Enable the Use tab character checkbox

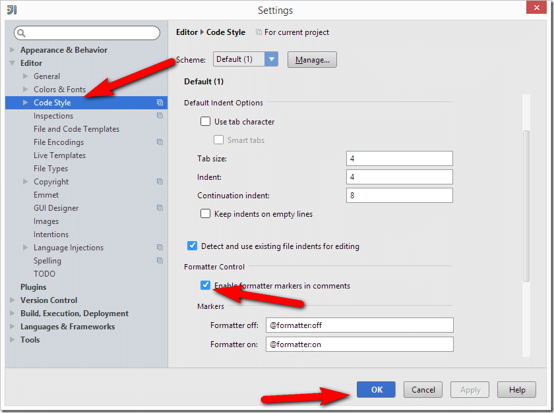(205, 121)
